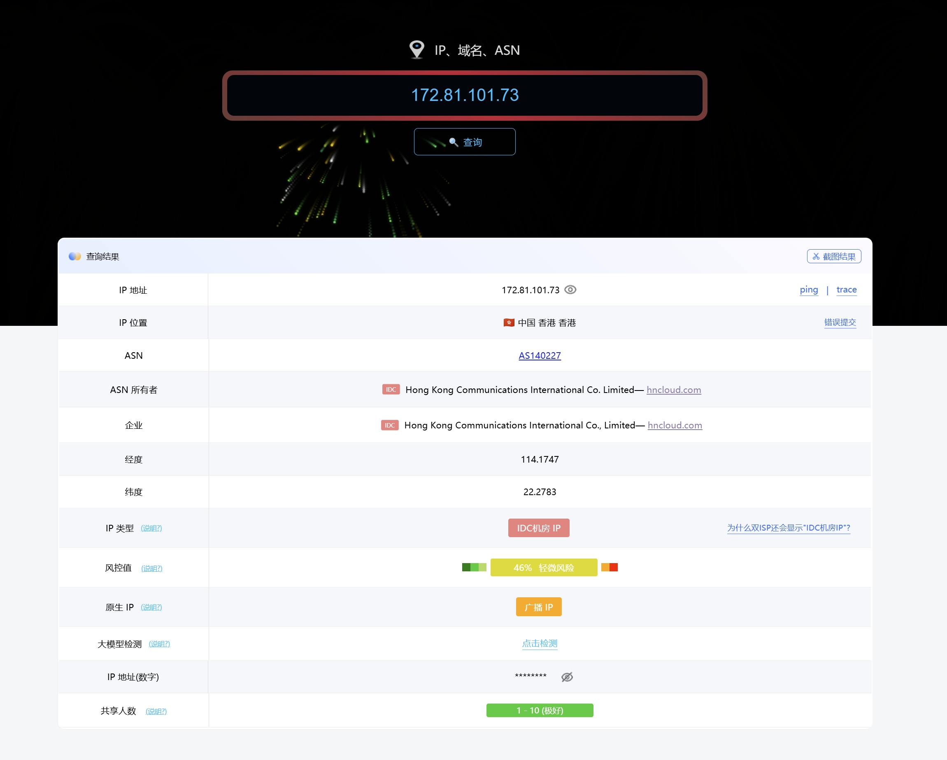Image resolution: width=947 pixels, height=760 pixels.
Task: Open the 为什么双ISP还会显示 IDC机房IP link
Action: [789, 528]
